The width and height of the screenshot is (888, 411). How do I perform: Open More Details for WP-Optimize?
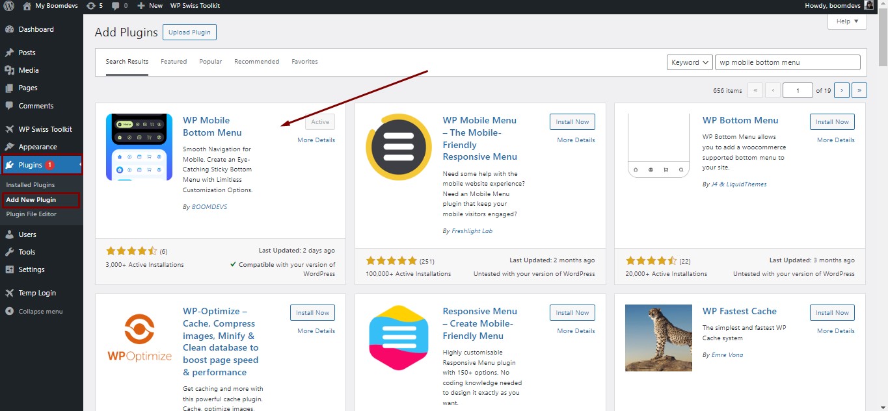[316, 331]
